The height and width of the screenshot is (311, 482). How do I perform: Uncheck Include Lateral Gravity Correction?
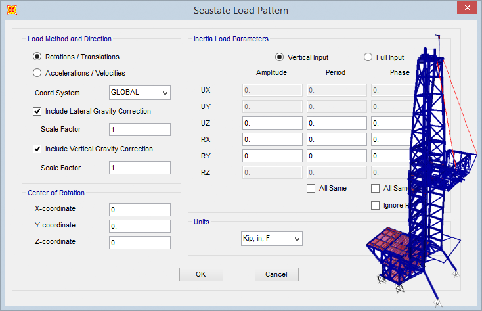(37, 111)
